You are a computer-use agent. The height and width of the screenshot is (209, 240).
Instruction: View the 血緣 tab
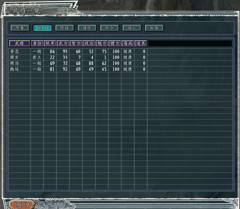coord(154,28)
